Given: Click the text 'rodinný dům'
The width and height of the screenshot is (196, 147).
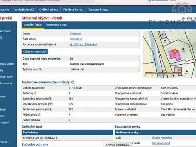Looking at the screenshot, I should point(77,69).
